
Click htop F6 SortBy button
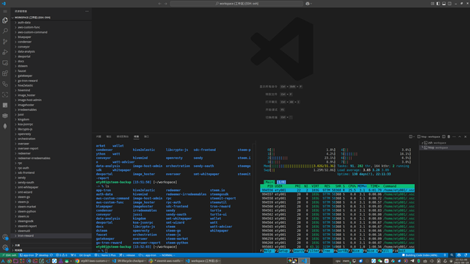click(x=341, y=251)
